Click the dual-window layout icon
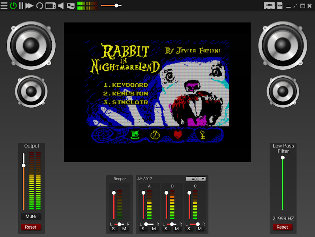315x237 pixels. click(71, 6)
